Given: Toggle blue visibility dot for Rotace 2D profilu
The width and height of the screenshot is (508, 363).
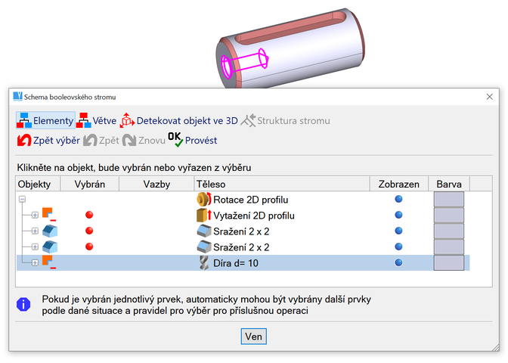Looking at the screenshot, I should (x=398, y=200).
